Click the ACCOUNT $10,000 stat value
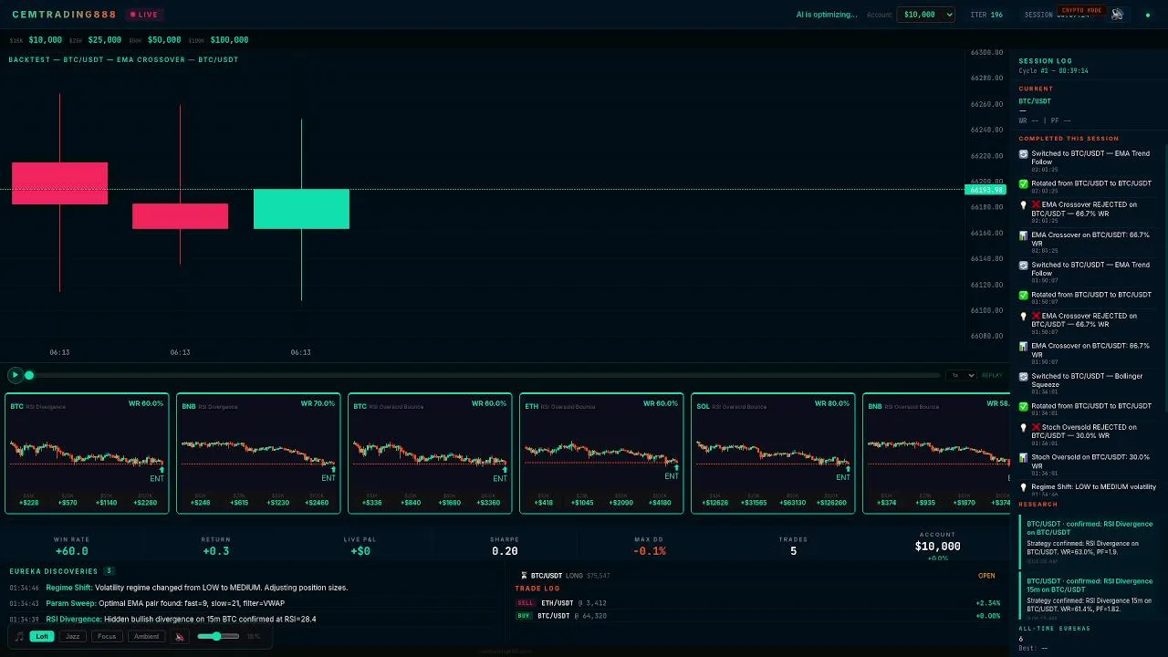The height and width of the screenshot is (657, 1168). click(x=937, y=547)
